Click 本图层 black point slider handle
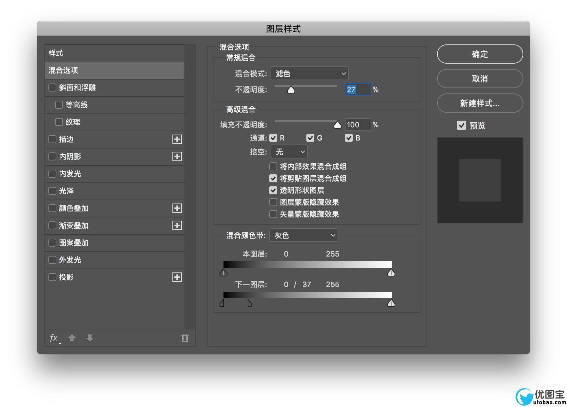The image size is (567, 407). [223, 273]
